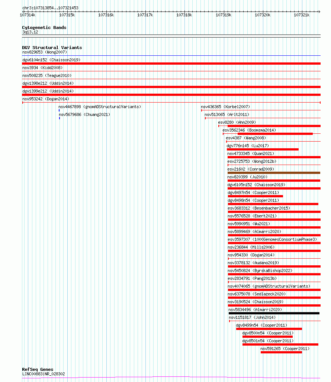The height and width of the screenshot is (382, 331).
Task: Click dgv776n145 (Lu2017) label
Action: [248, 146]
